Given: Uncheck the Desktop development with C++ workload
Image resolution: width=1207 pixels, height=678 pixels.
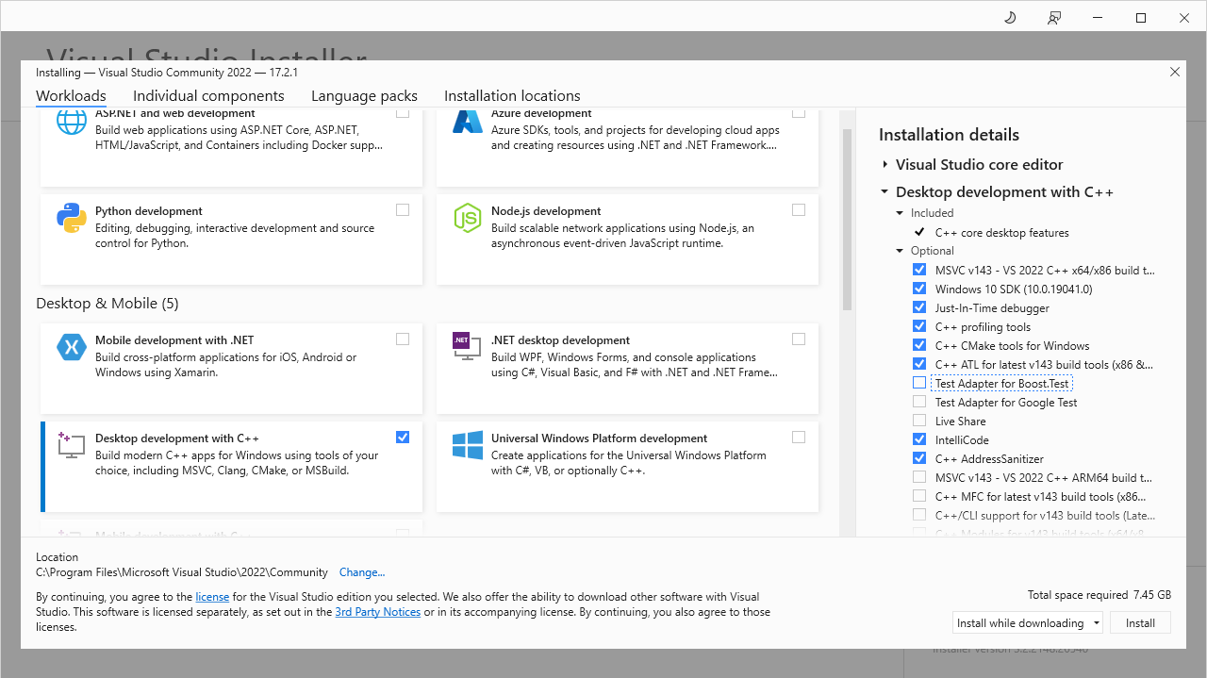Looking at the screenshot, I should tap(403, 438).
